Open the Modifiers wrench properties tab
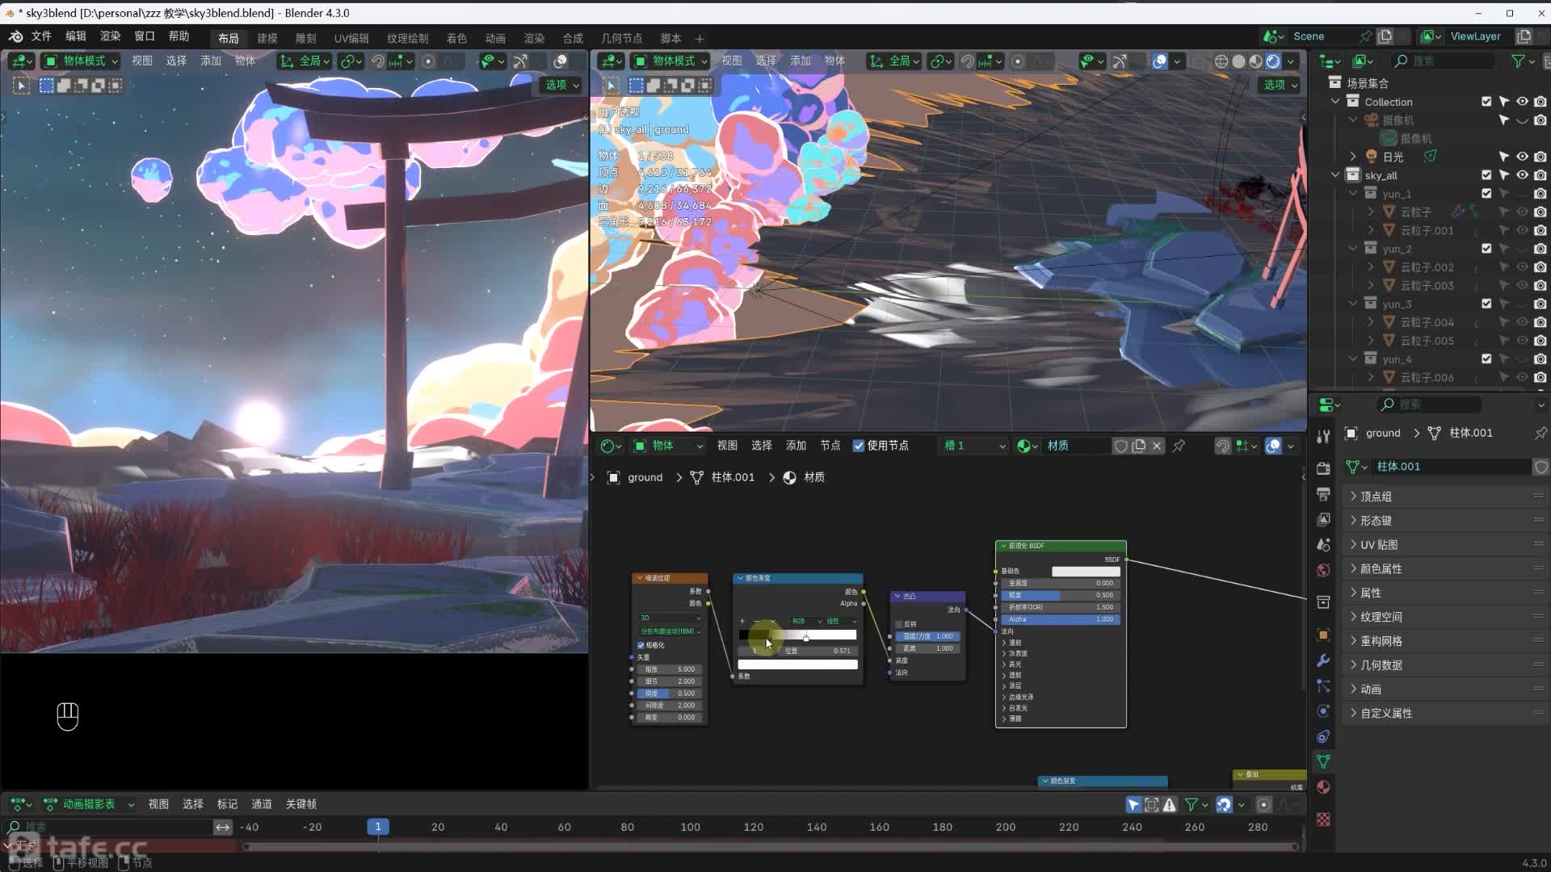Screen dimensions: 1551x872 click(1323, 660)
